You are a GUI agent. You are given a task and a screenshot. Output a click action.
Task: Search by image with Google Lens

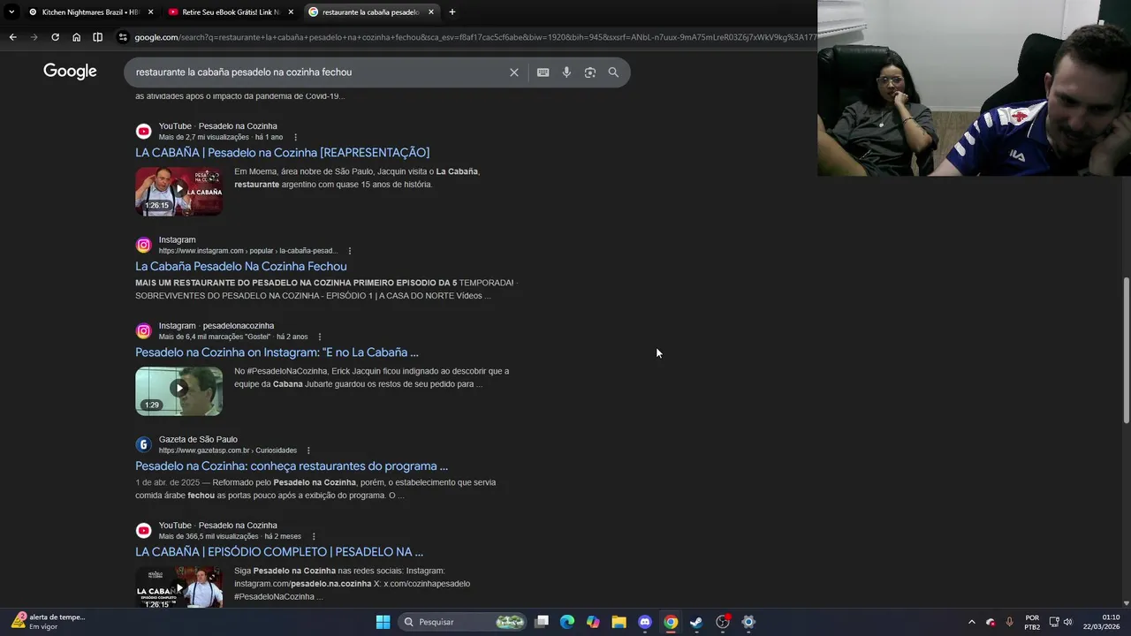(x=590, y=72)
